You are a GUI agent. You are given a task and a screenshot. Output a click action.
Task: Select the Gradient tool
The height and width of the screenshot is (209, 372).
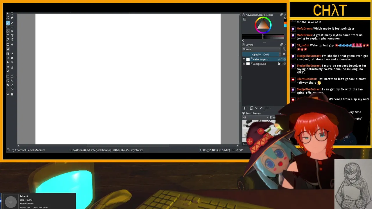8,54
